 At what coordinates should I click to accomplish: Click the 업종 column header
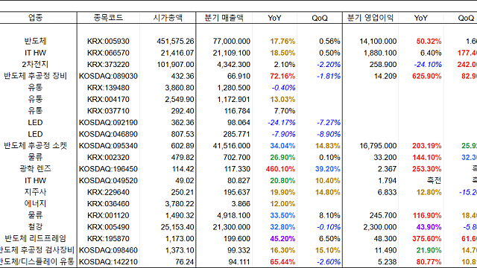coord(35,18)
